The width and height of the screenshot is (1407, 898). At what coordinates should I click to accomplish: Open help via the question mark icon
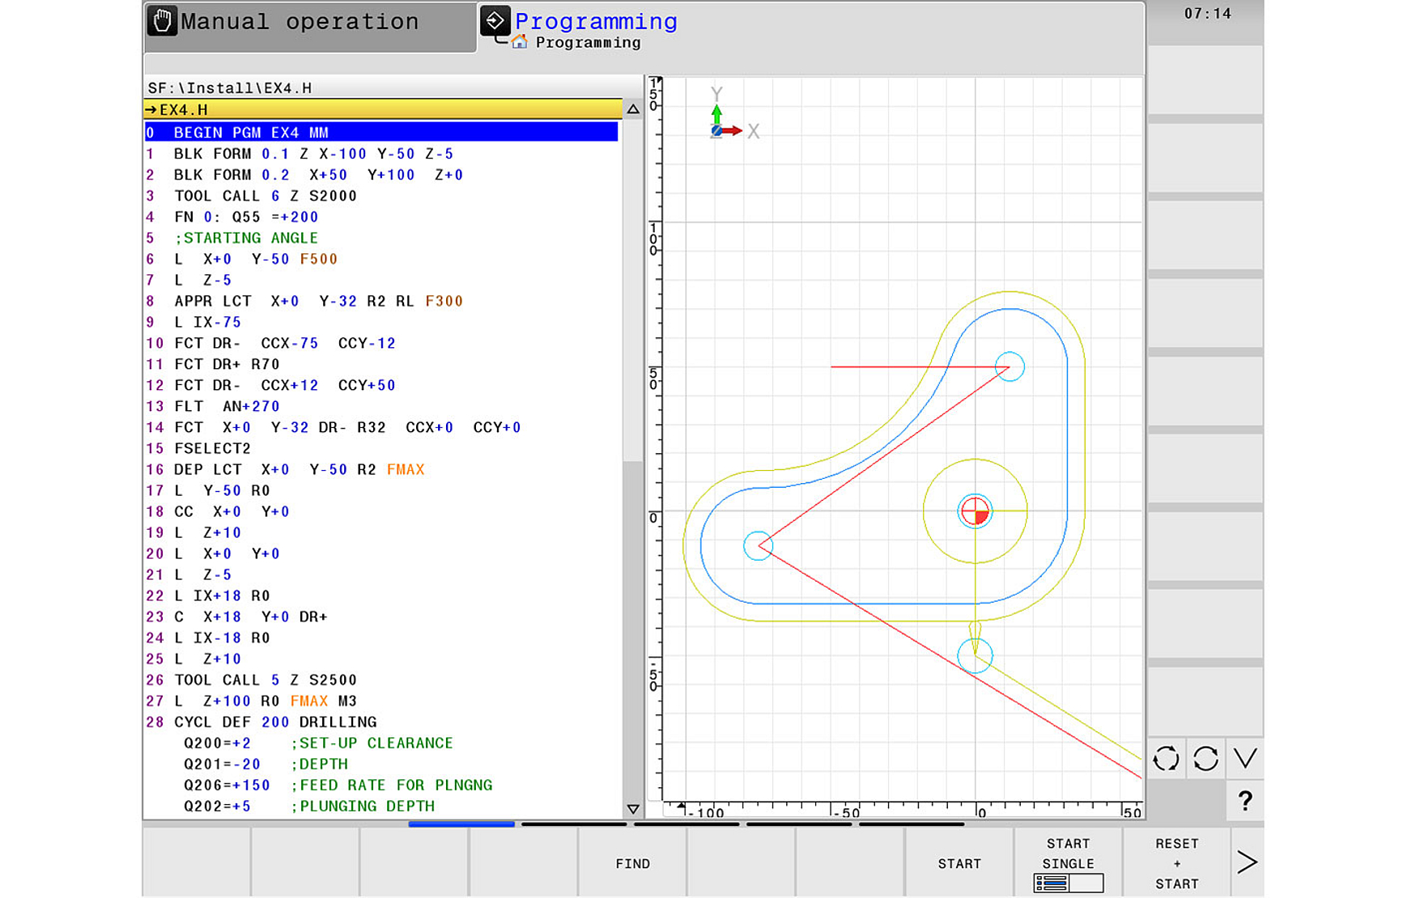coord(1244,801)
